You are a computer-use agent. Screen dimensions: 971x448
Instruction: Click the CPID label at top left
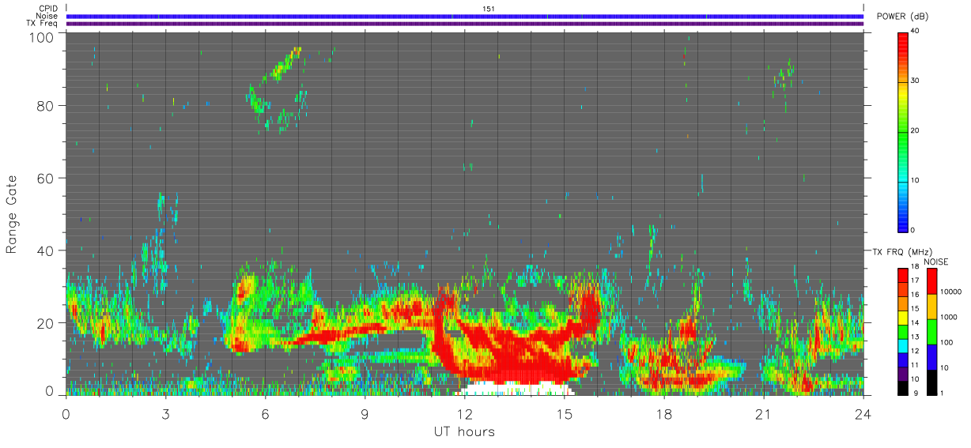(x=48, y=9)
